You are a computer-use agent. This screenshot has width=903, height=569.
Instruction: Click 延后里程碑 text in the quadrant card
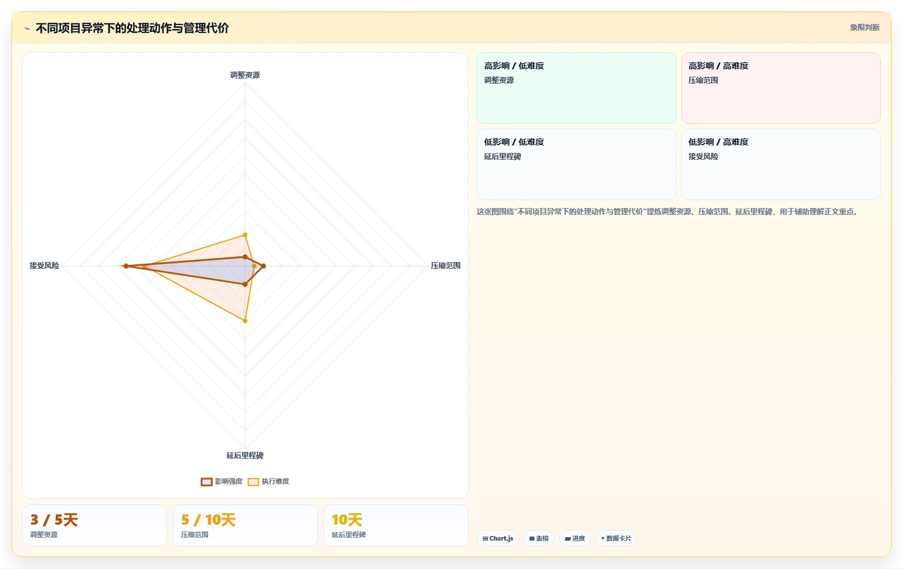point(503,156)
